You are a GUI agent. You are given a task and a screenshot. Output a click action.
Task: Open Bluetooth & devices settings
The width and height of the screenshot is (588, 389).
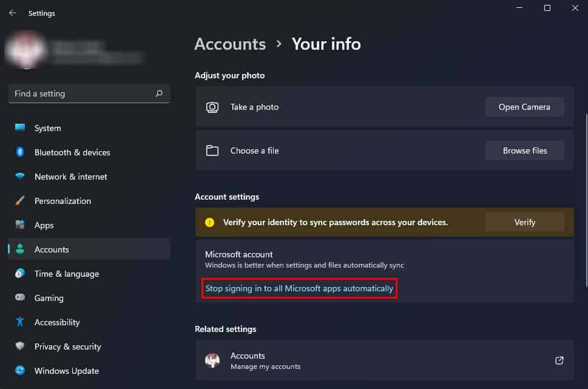(x=89, y=152)
